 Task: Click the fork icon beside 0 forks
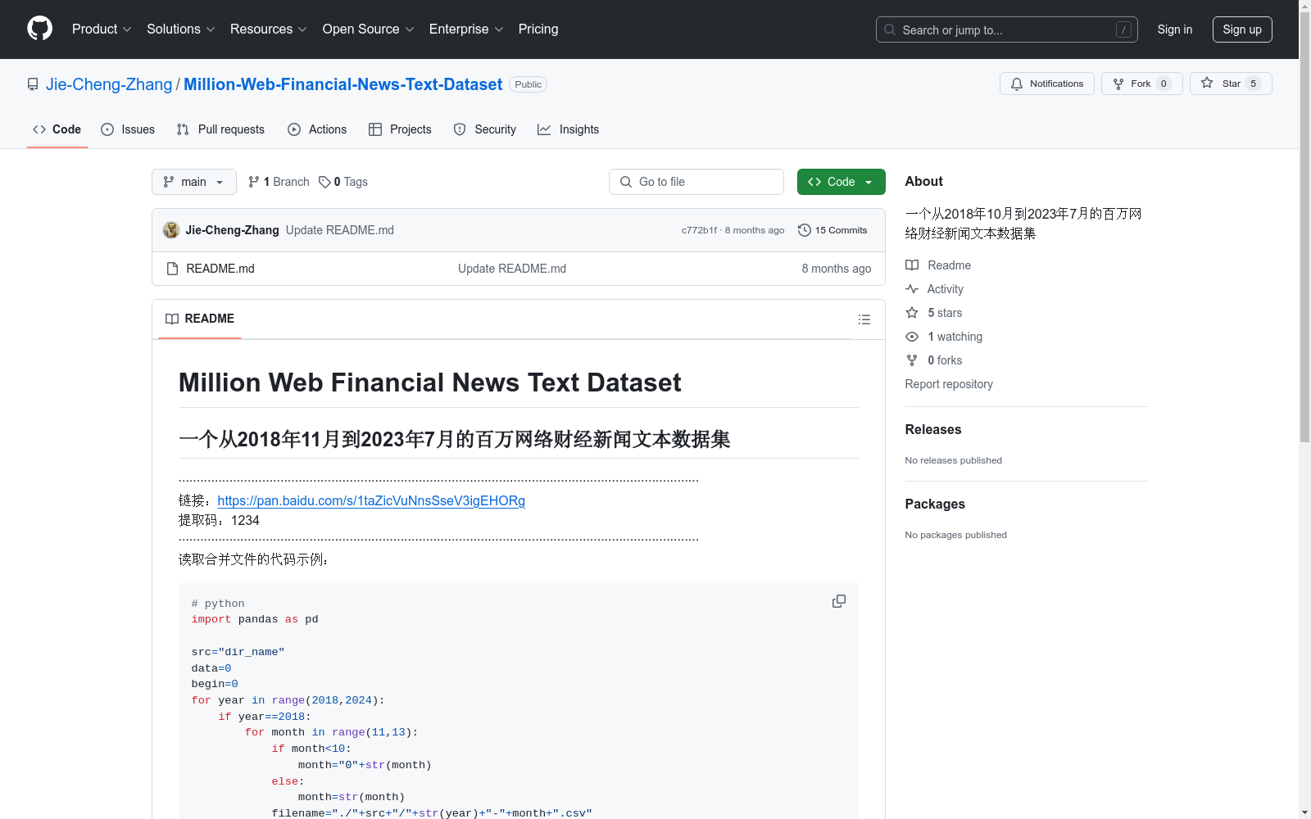coord(912,360)
